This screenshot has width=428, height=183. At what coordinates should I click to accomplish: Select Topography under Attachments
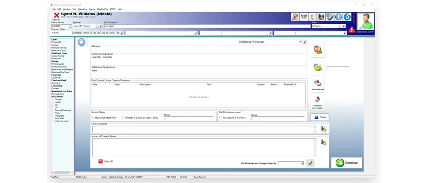click(x=60, y=116)
